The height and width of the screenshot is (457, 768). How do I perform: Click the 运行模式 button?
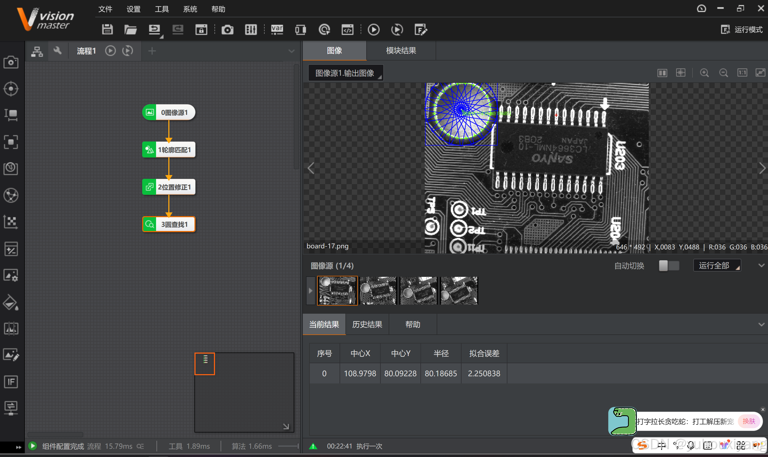click(742, 30)
